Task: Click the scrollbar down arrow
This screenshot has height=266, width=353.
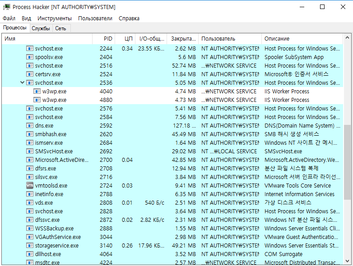Action: pos(347,261)
